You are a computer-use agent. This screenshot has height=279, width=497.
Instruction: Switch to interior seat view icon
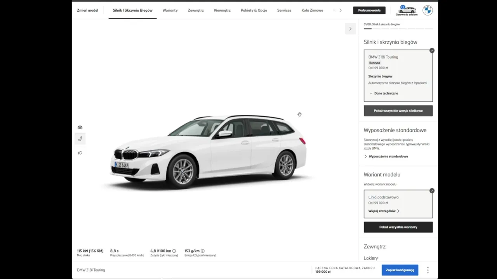80,139
